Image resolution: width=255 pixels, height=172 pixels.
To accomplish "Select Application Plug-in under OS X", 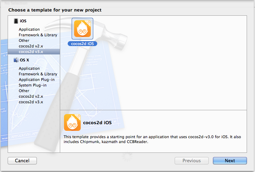I will click(x=37, y=80).
